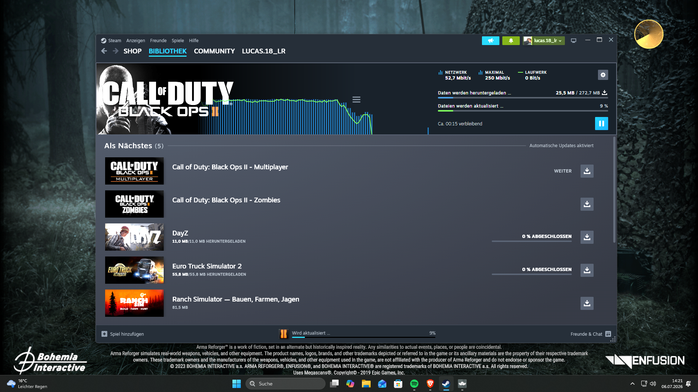Click the Als Nächstes (5) heading
This screenshot has height=392, width=698.
134,146
